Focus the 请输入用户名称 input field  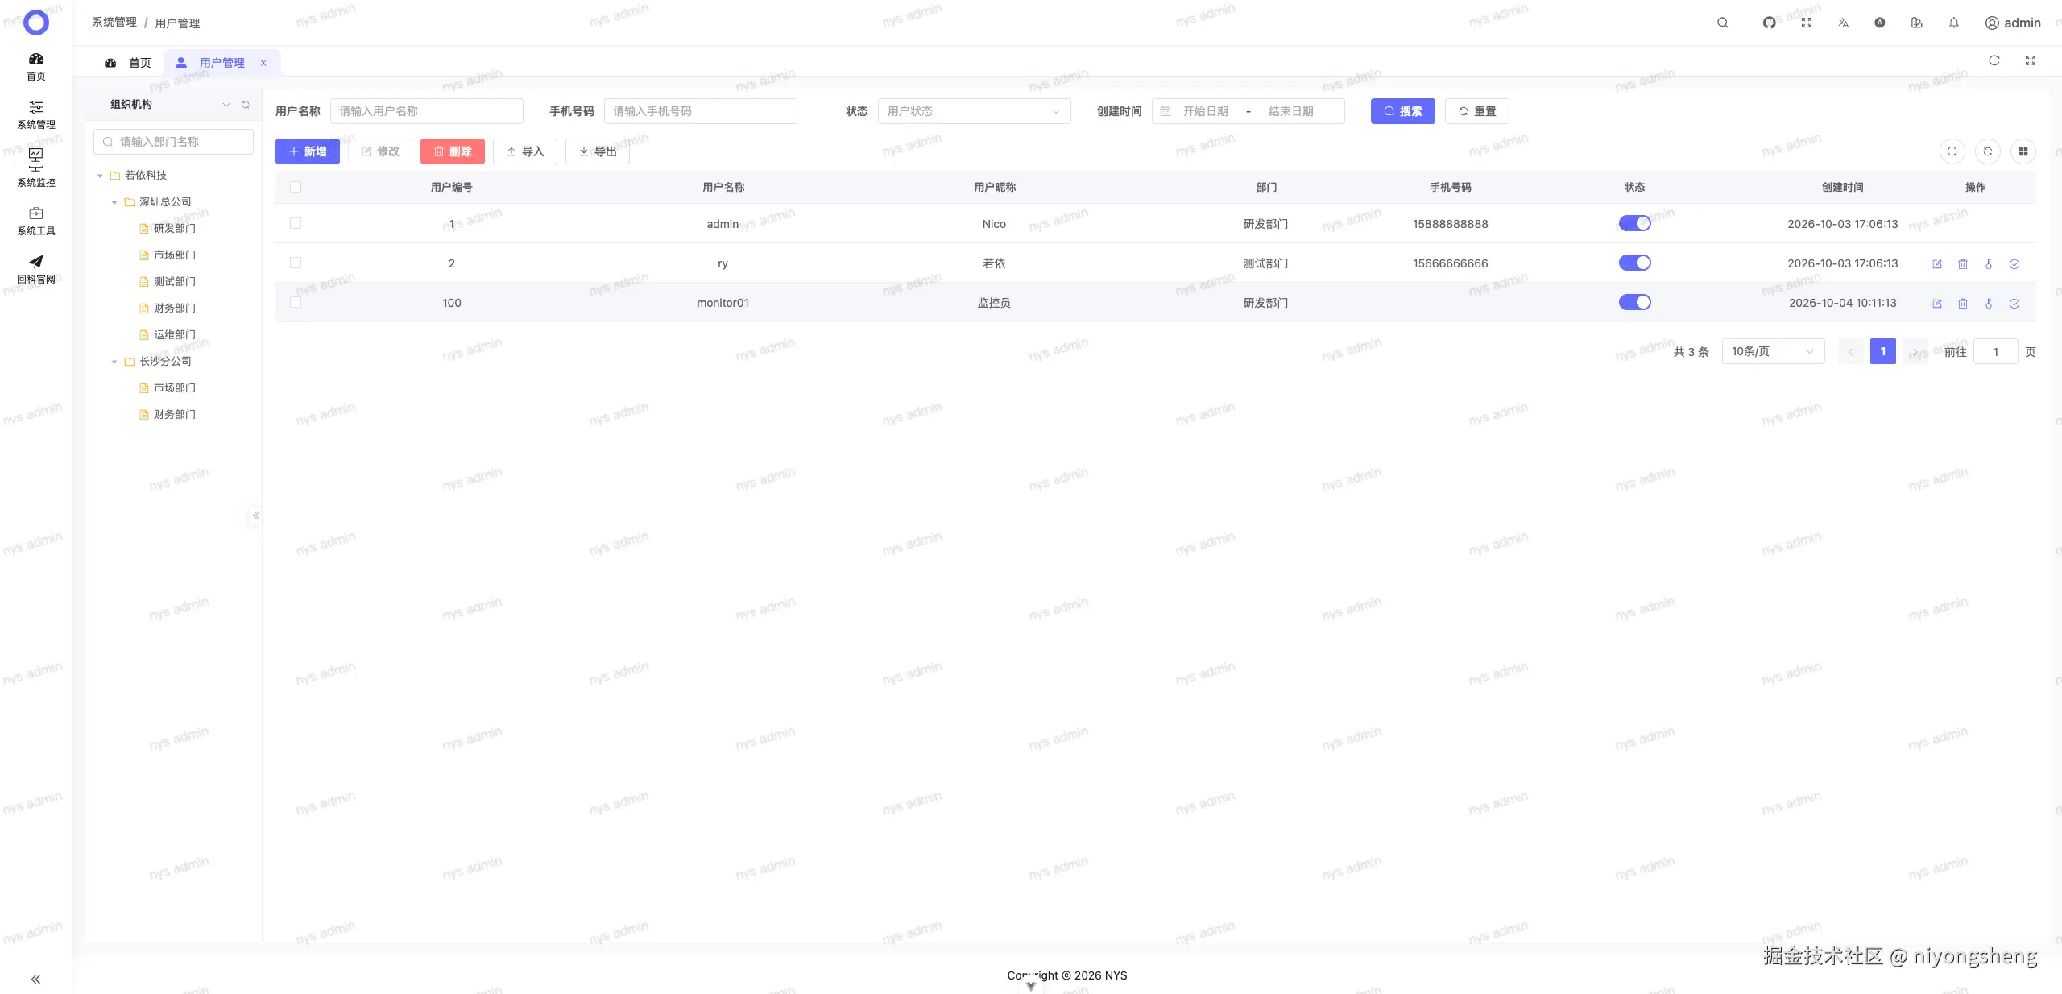426,111
